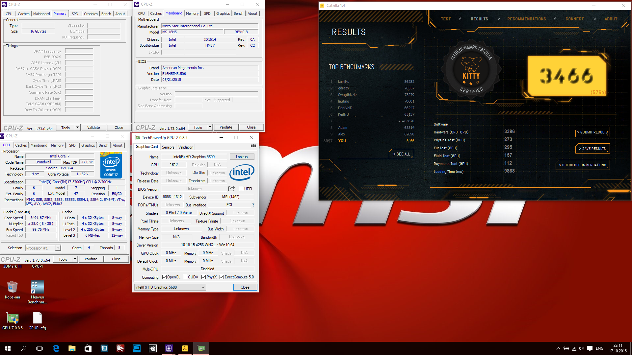Open TEST in Catzilla top menu
The width and height of the screenshot is (632, 355).
[x=446, y=19]
